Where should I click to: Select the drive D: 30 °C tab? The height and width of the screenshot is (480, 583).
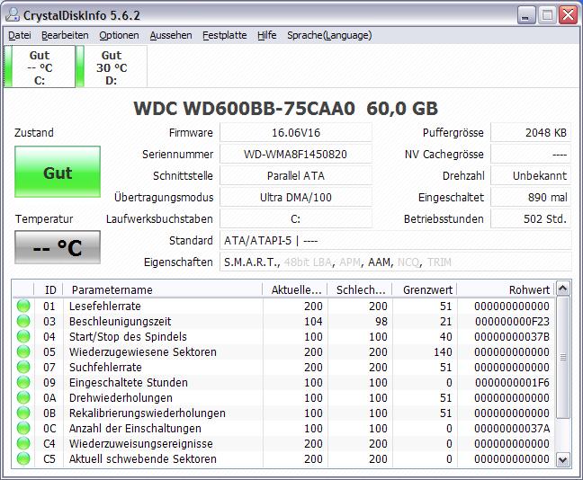[x=112, y=67]
